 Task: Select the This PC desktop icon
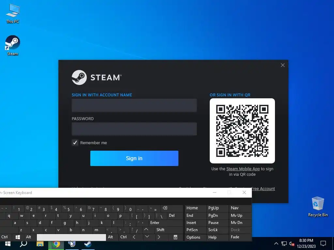click(13, 13)
